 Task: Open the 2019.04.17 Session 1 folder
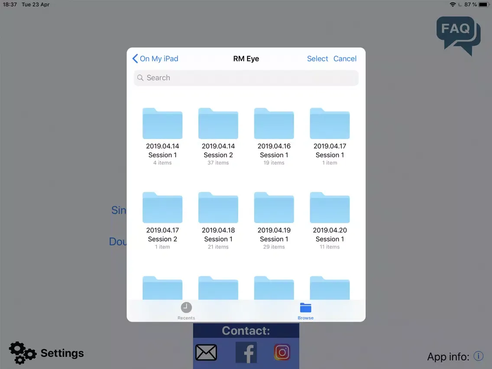(330, 123)
